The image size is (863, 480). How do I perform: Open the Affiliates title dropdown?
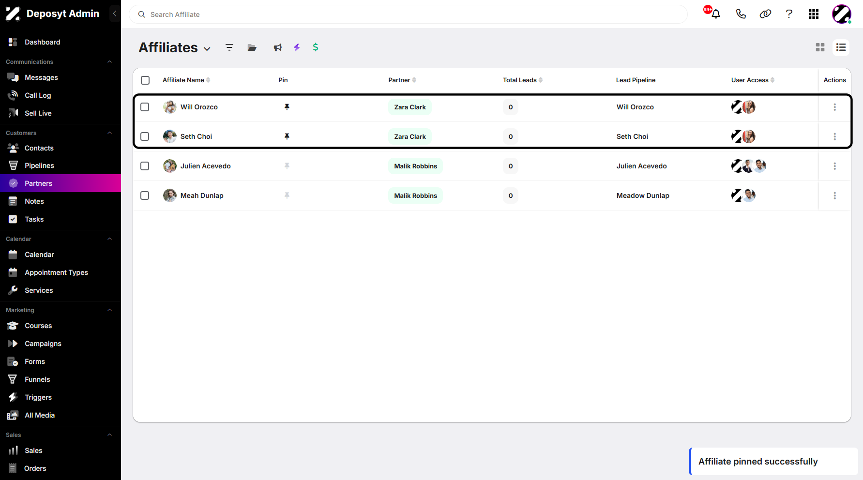(207, 49)
